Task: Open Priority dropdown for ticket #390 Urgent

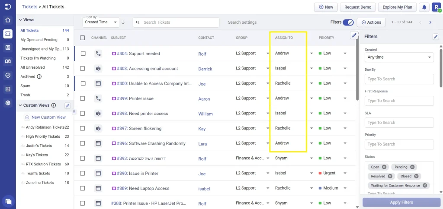Action: tap(345, 173)
